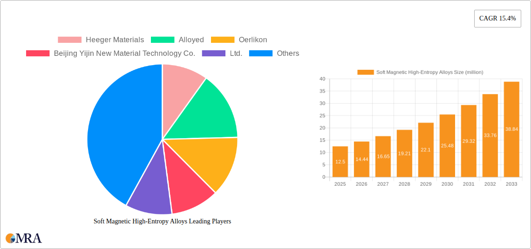Image resolution: width=531 pixels, height=249 pixels.
Task: Click the MRA logo
Action: coord(24,238)
